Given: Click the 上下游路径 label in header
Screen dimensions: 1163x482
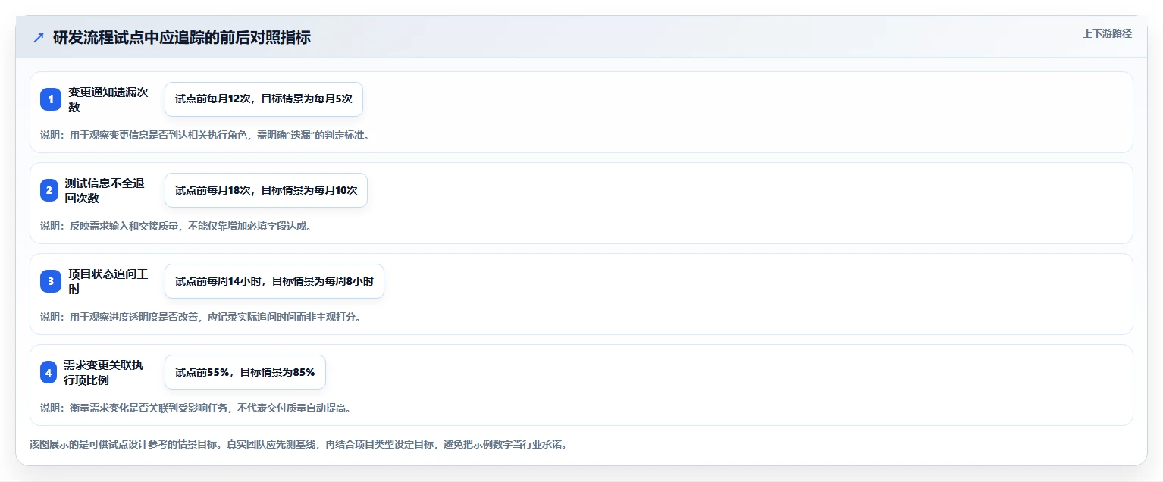Looking at the screenshot, I should coord(1107,33).
